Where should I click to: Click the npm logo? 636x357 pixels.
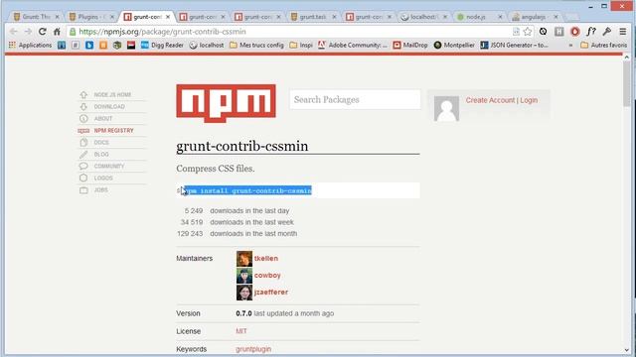tap(226, 103)
